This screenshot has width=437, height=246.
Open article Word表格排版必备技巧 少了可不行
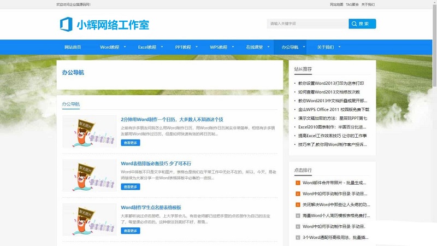[x=156, y=163]
